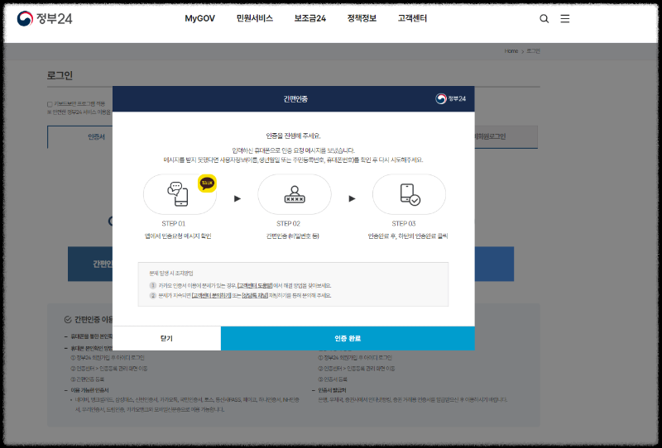This screenshot has width=662, height=448.
Task: Switch to the 인증서 login tab
Action: [x=79, y=137]
